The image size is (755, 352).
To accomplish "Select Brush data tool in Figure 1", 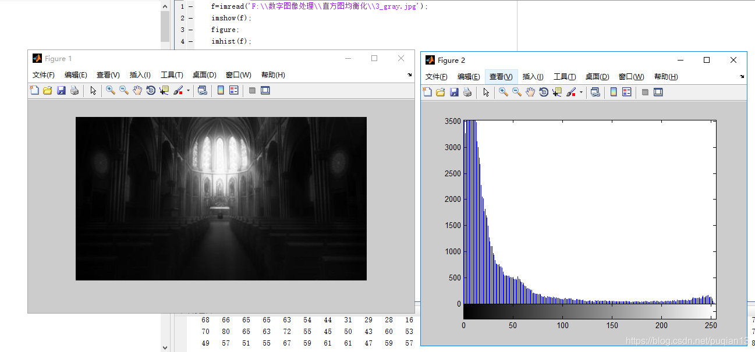I will (179, 90).
